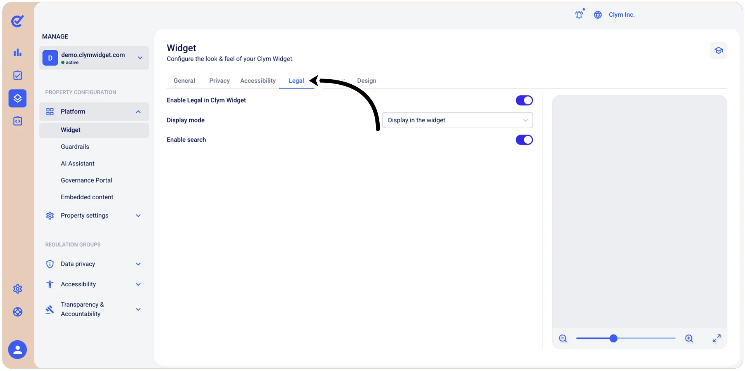Screen dimensions: 745x371
Task: Expand preview to fullscreen
Action: pos(717,338)
